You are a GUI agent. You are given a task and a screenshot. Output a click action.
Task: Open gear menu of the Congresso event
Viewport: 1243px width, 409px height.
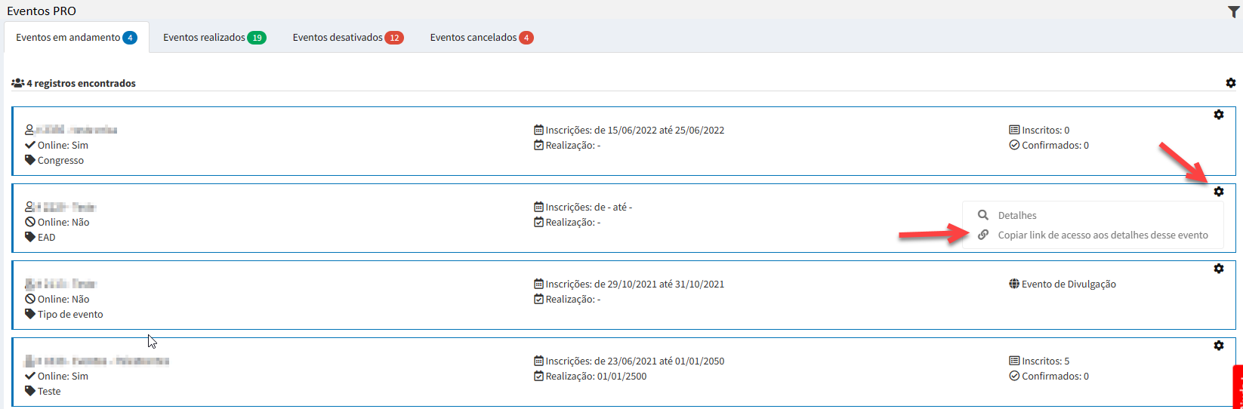[x=1218, y=115]
